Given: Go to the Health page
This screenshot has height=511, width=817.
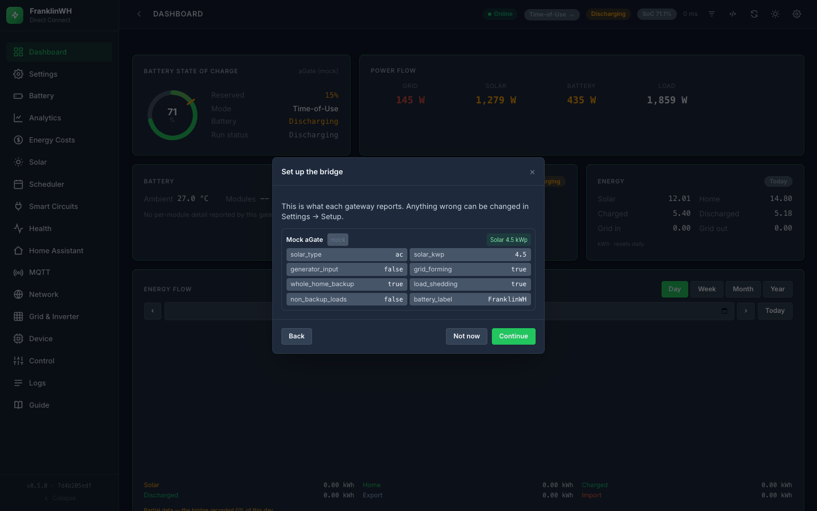Looking at the screenshot, I should (59, 229).
